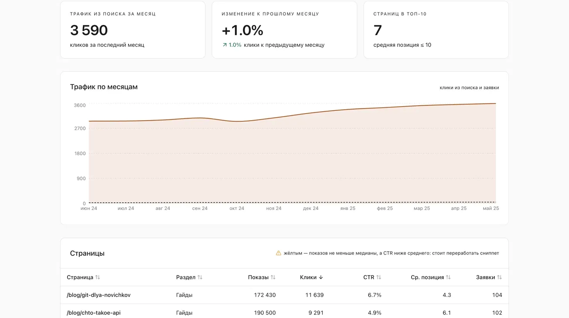Click CTR column sort icon
Image resolution: width=569 pixels, height=318 pixels.
pyautogui.click(x=379, y=277)
